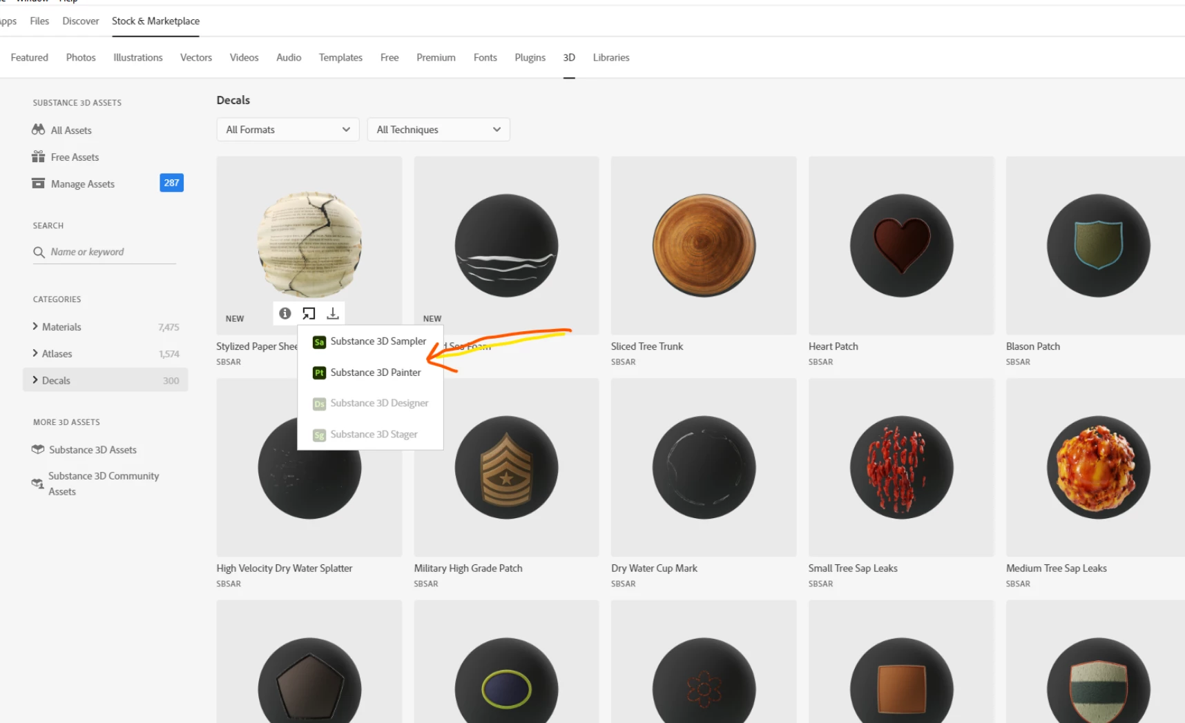The width and height of the screenshot is (1185, 723).
Task: Open the Plugins tab
Action: [530, 57]
